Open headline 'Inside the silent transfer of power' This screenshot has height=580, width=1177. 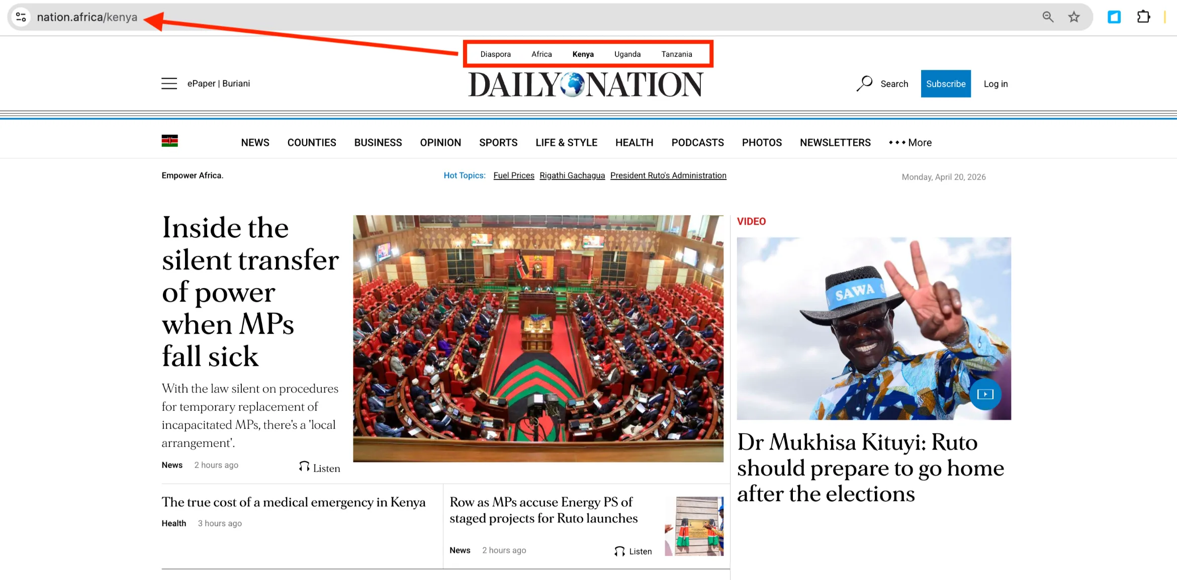[250, 292]
